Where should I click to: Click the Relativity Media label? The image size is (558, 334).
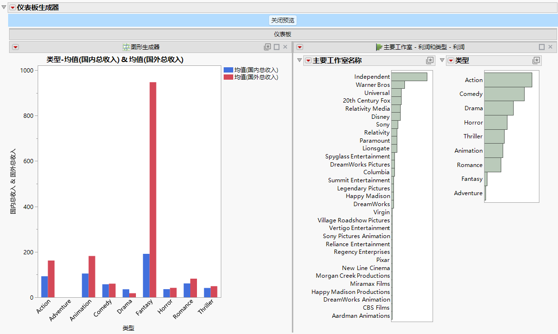coord(368,109)
